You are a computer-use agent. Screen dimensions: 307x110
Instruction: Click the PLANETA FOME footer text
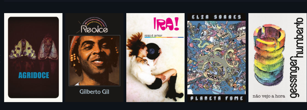(x=216, y=98)
